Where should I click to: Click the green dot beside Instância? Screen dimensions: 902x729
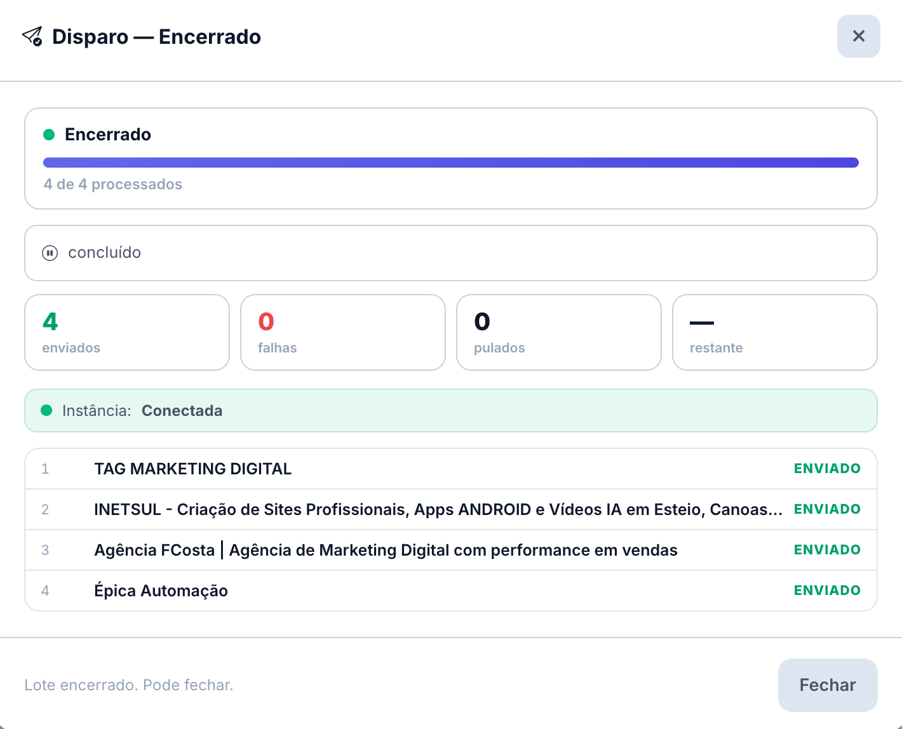[46, 410]
